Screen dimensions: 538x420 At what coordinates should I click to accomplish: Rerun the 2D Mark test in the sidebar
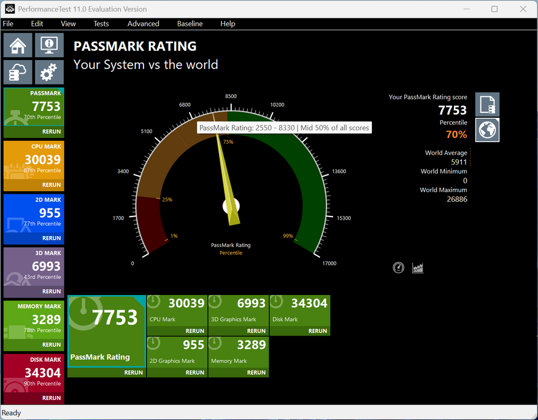pyautogui.click(x=52, y=238)
